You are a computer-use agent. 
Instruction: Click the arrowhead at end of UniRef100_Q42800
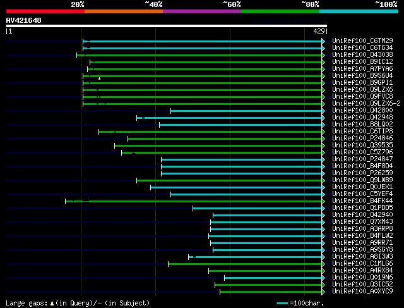pyautogui.click(x=323, y=111)
